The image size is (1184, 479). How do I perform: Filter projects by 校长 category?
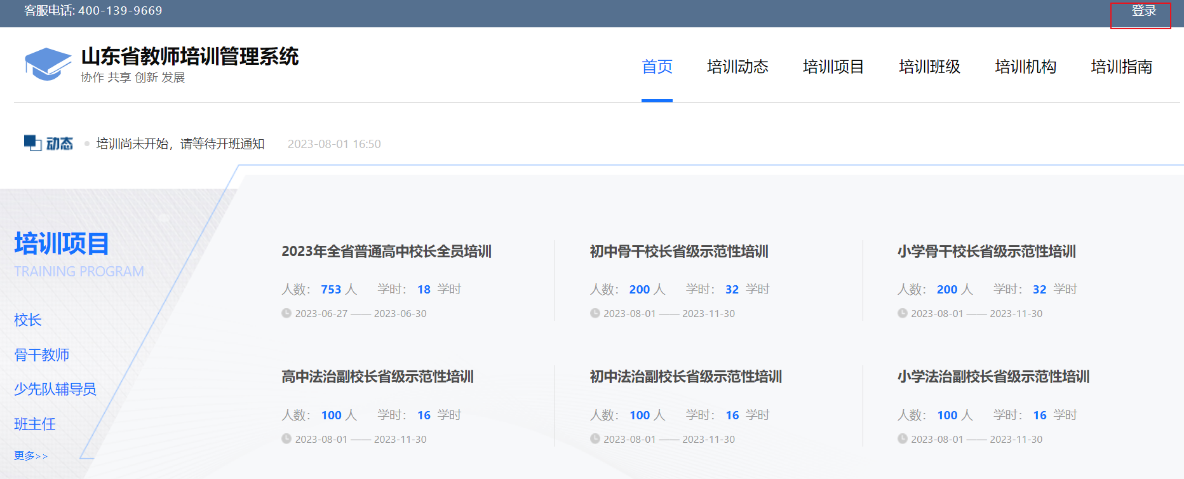tap(28, 320)
